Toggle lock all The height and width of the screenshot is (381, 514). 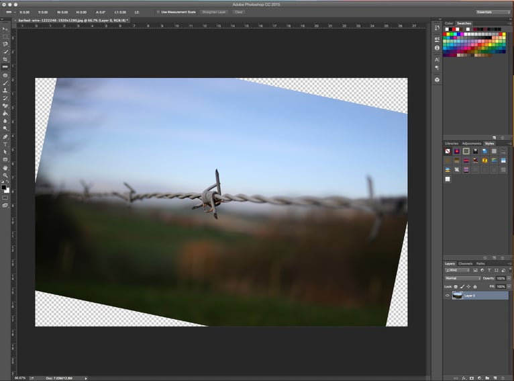click(x=475, y=286)
